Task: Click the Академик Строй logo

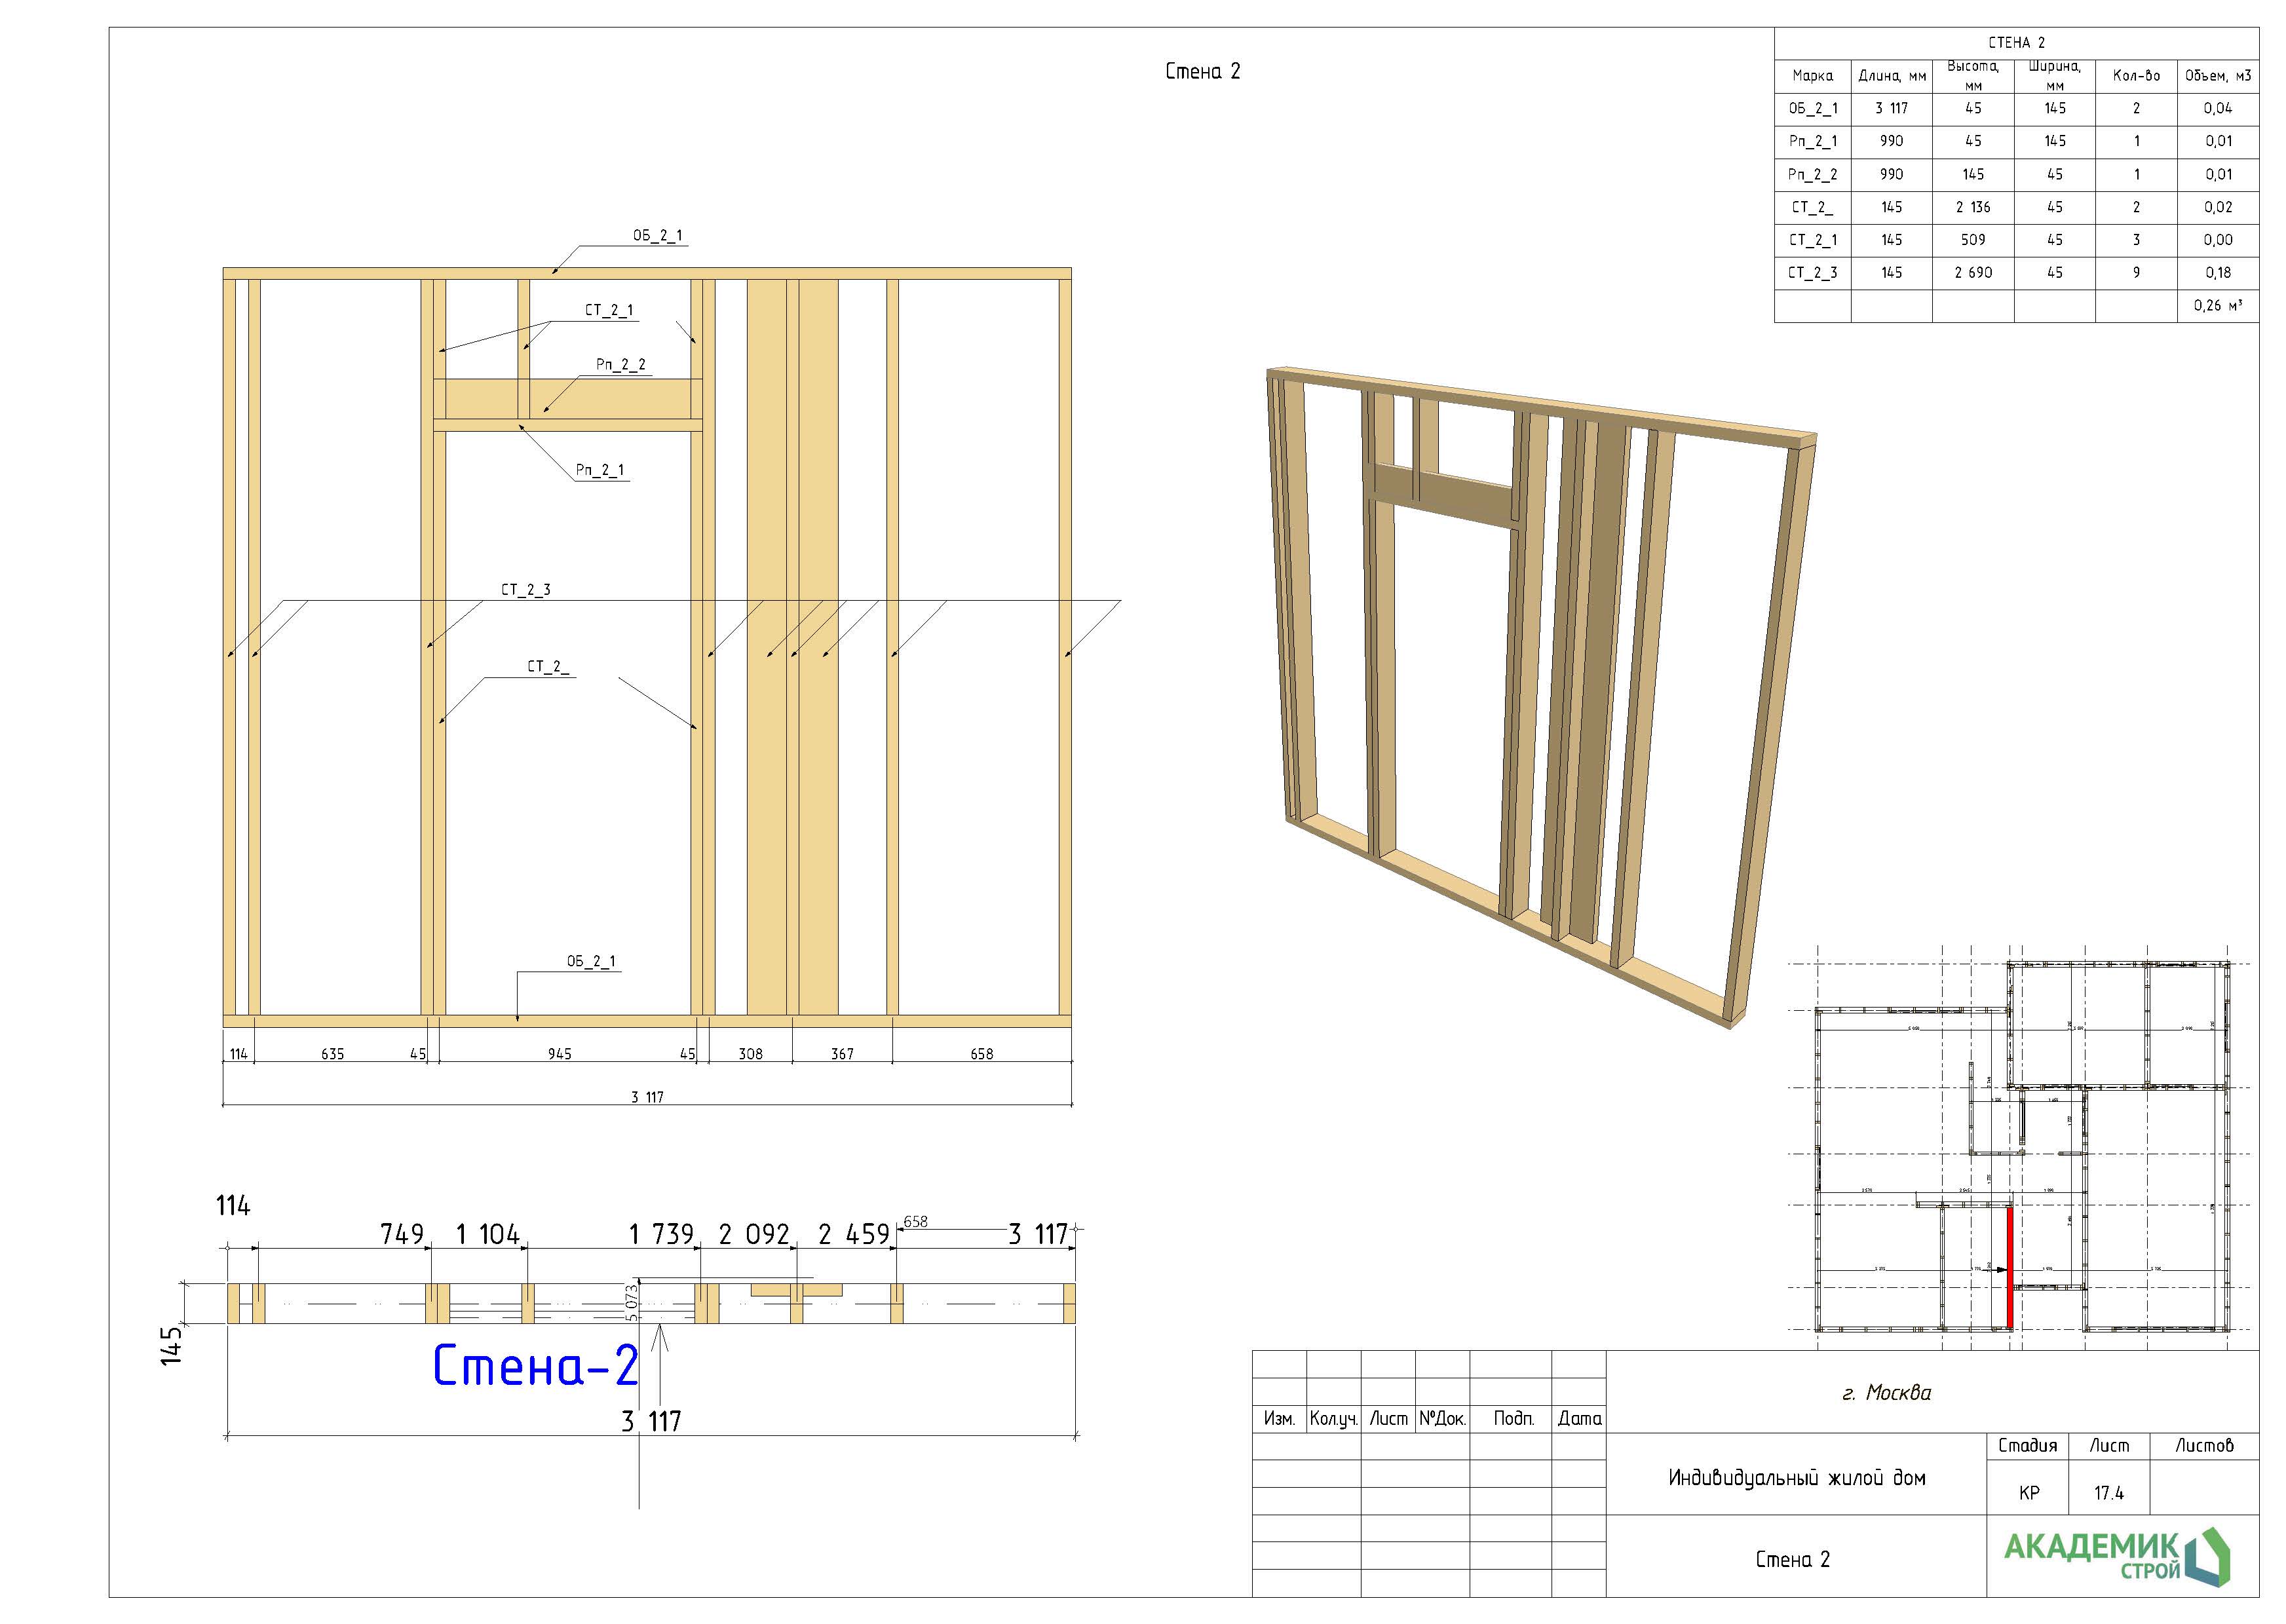Action: pyautogui.click(x=2116, y=1556)
